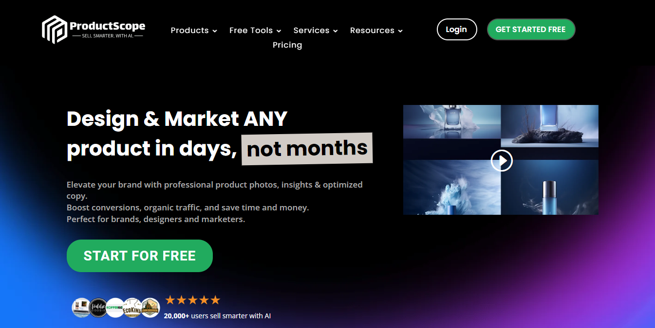Expand the Products dropdown menu
Viewport: 655px width, 328px height.
194,30
